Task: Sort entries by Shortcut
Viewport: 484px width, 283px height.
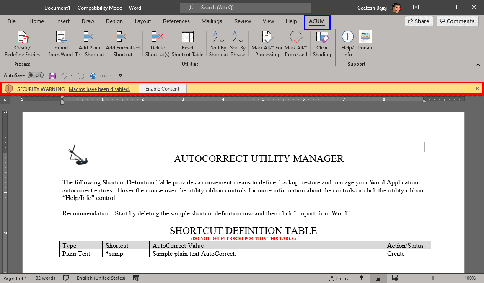Action: [x=218, y=42]
